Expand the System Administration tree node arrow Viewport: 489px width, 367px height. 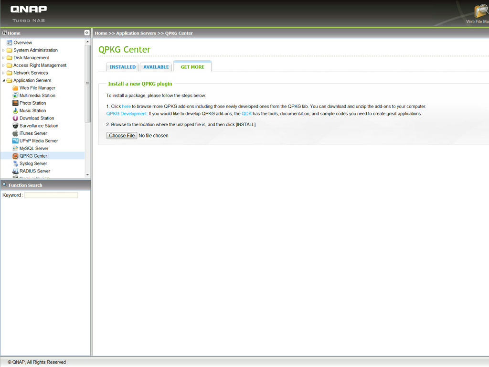[x=3, y=50]
